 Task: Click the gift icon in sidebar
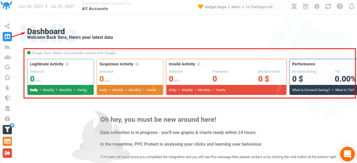[7, 119]
